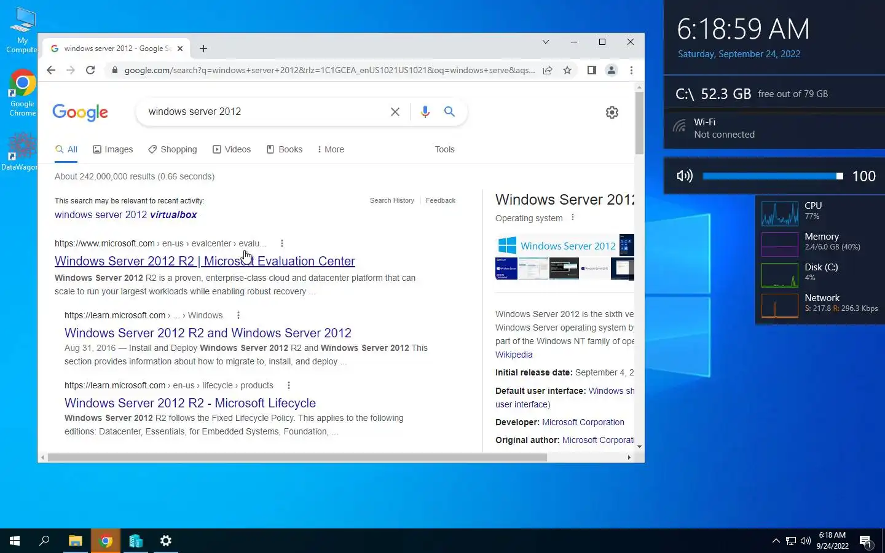Open Search History link
The image size is (885, 553).
pos(392,200)
